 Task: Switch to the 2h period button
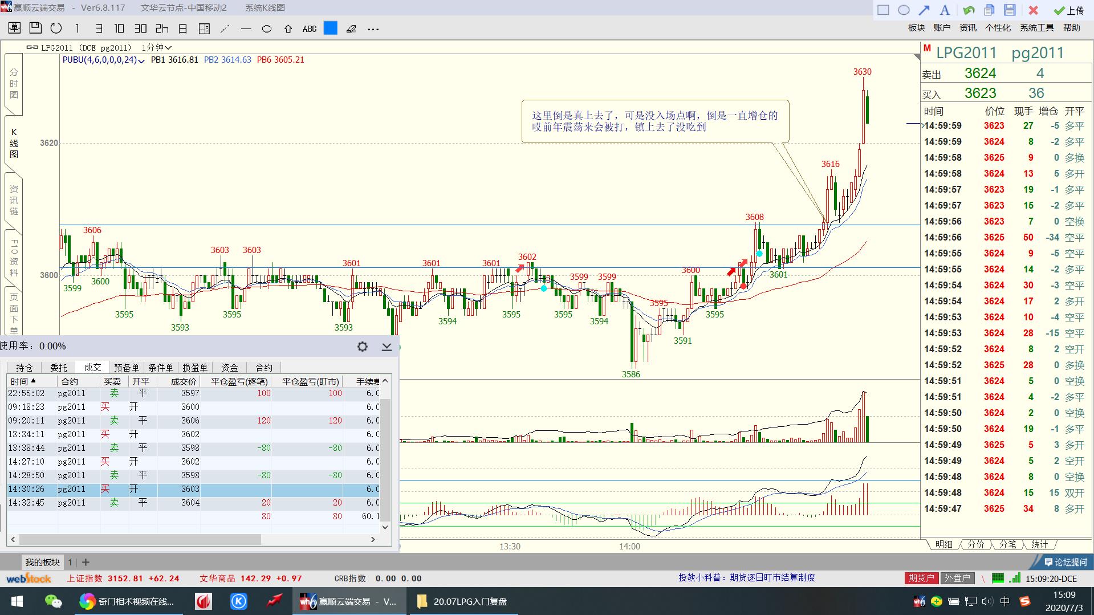point(162,28)
